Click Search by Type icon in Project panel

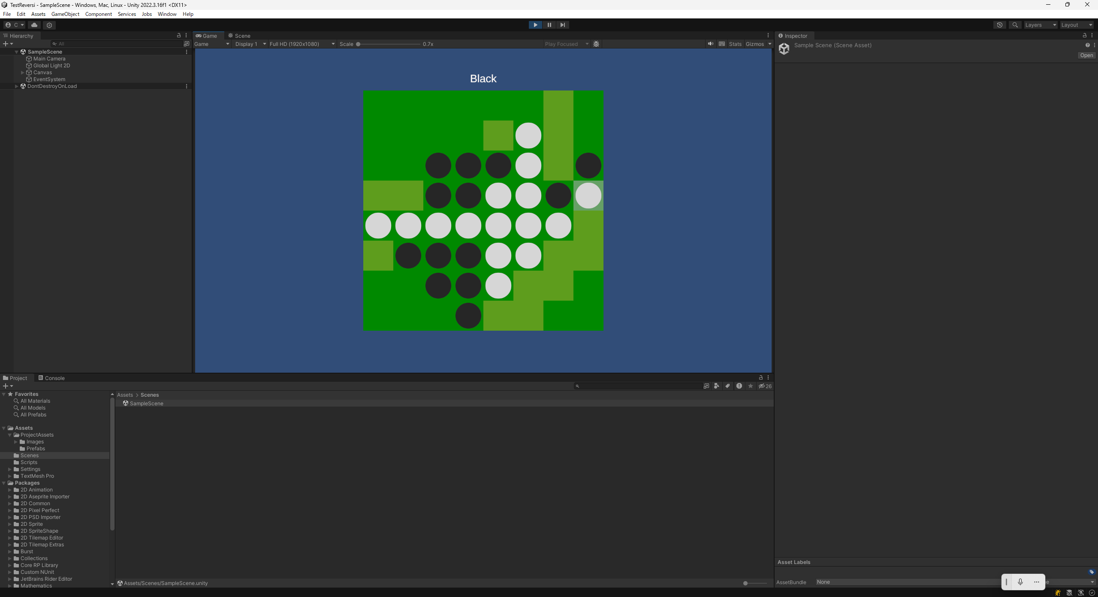point(716,386)
